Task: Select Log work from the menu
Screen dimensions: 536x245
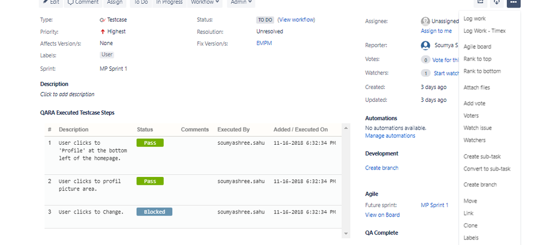Action: pos(474,19)
